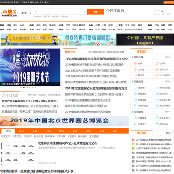Open the 出入境预约 icon

pos(157,75)
